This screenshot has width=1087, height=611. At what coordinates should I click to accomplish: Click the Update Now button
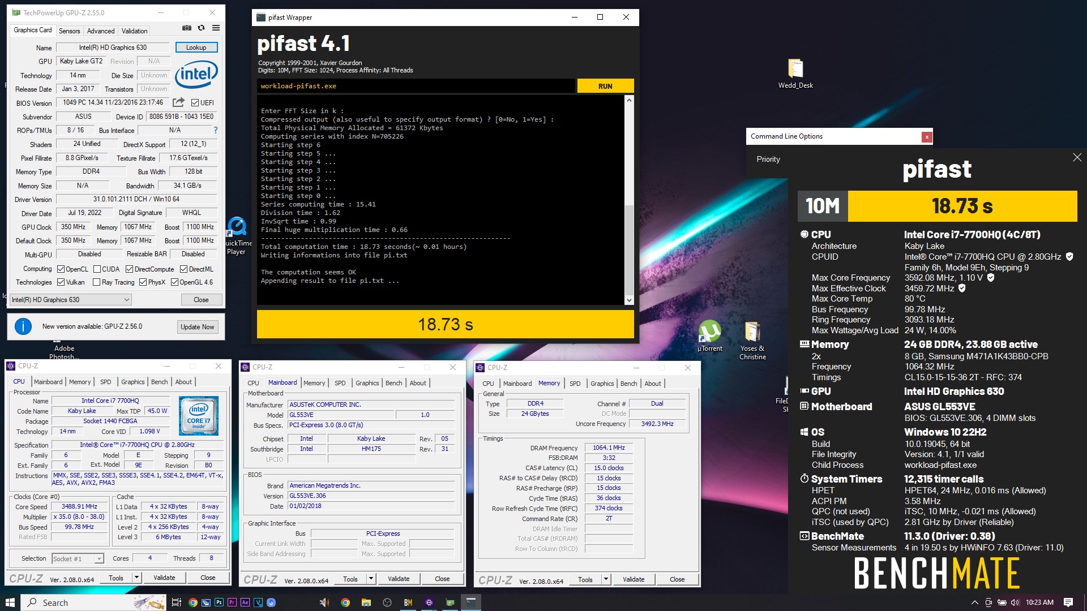(x=197, y=326)
